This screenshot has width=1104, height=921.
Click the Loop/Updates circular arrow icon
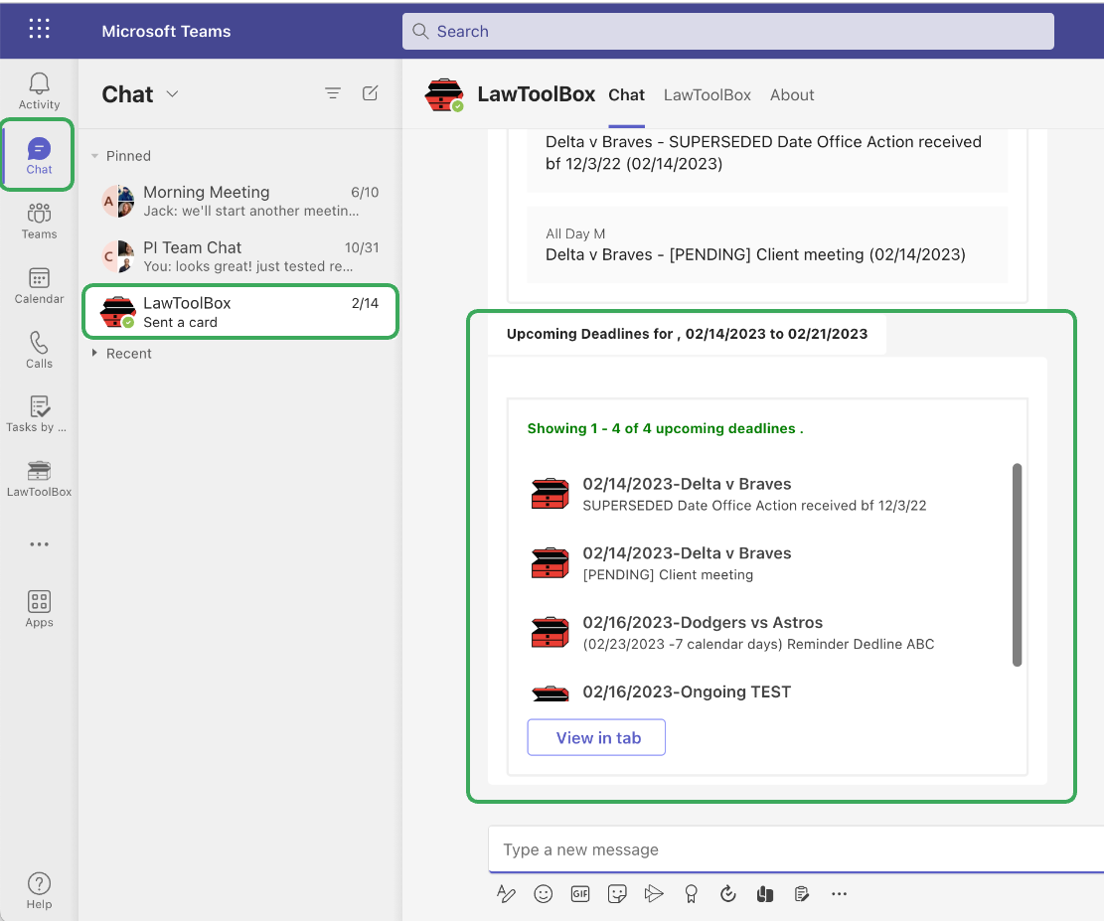tap(728, 893)
